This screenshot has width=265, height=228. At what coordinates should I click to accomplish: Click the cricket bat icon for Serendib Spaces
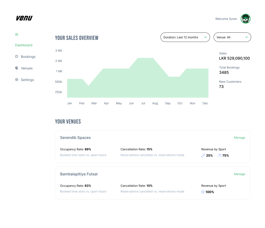pos(203,155)
